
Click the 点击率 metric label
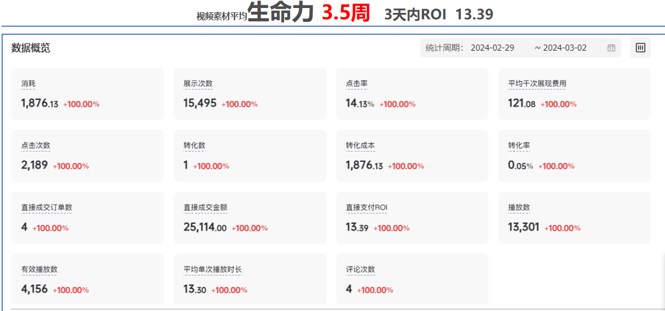357,83
